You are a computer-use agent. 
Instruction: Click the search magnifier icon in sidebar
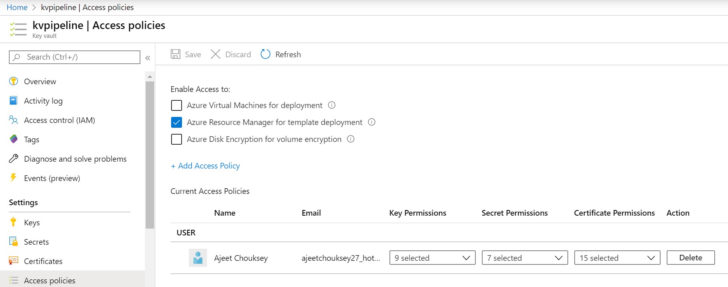pyautogui.click(x=17, y=57)
